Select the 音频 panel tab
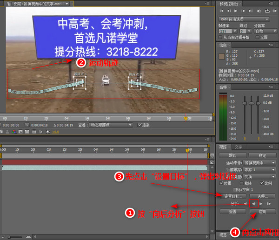Viewport: 279px width, 240px height. pyautogui.click(x=223, y=87)
